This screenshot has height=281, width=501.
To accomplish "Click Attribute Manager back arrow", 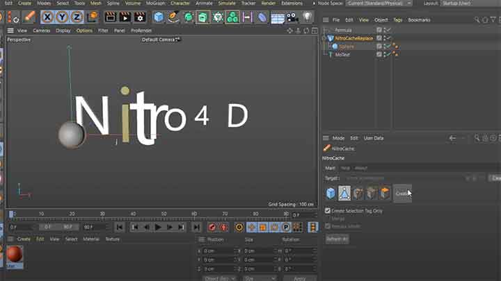I will (x=452, y=138).
